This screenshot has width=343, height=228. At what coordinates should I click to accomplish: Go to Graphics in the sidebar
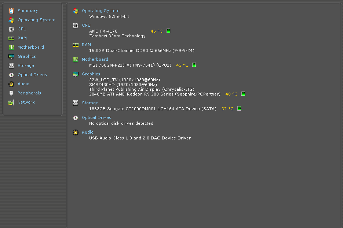[27, 56]
